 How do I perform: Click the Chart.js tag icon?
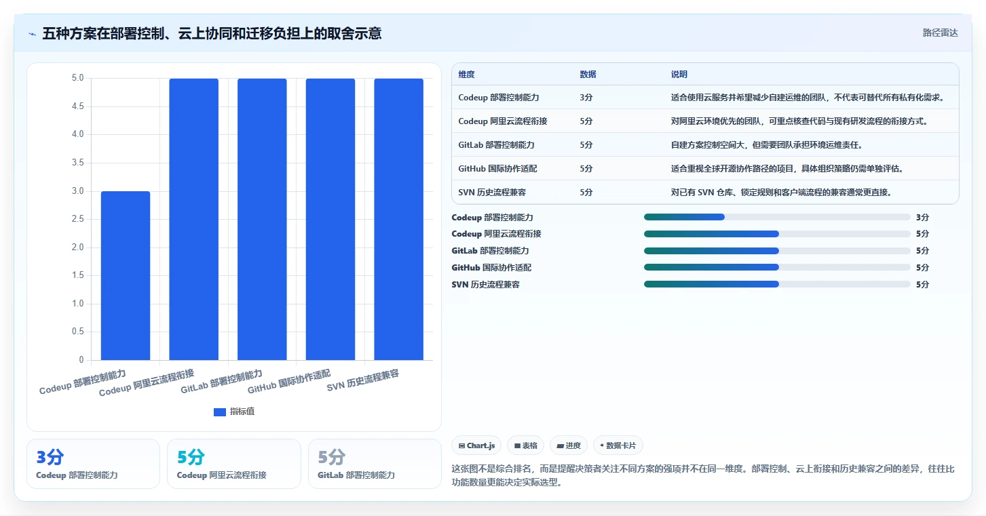tap(461, 445)
